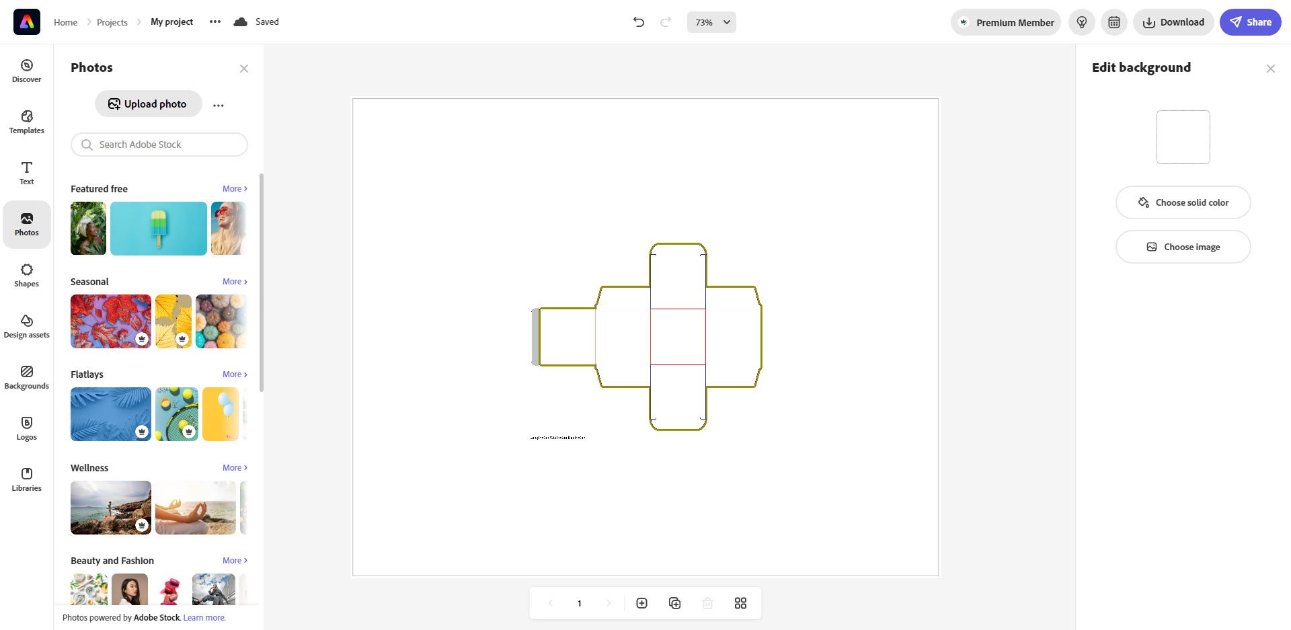
Task: Click the Search Adobe Stock field
Action: [159, 144]
